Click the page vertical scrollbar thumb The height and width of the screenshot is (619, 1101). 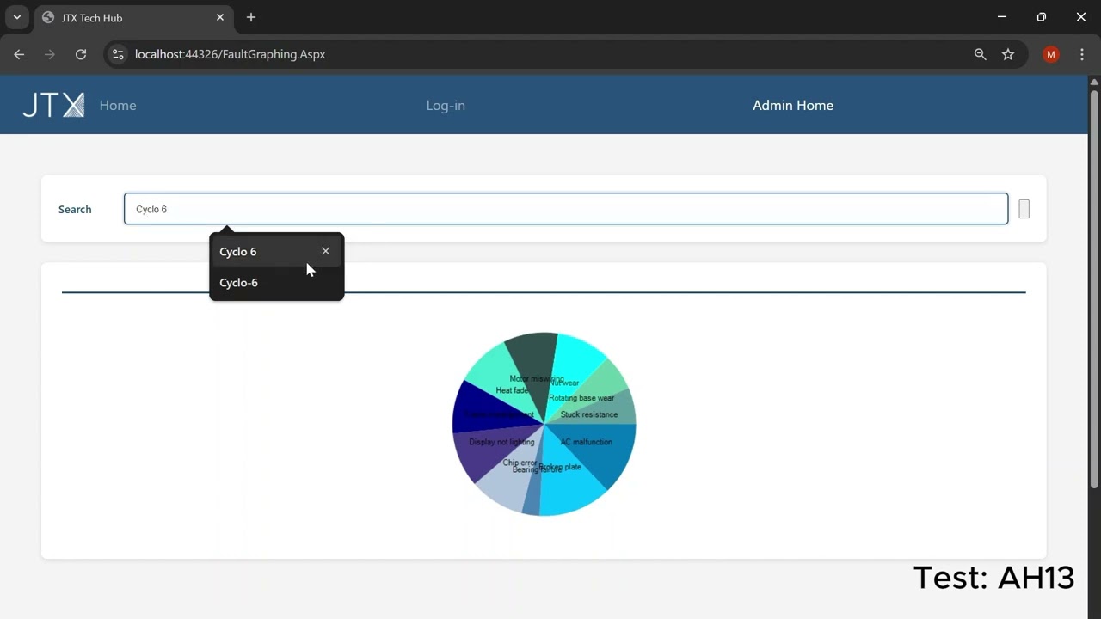click(1094, 288)
